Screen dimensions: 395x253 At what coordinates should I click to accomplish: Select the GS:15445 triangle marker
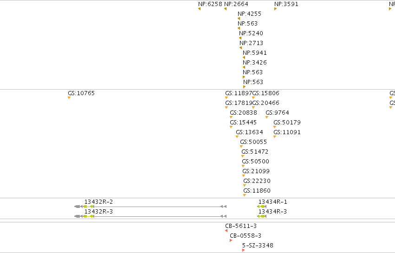click(231, 127)
